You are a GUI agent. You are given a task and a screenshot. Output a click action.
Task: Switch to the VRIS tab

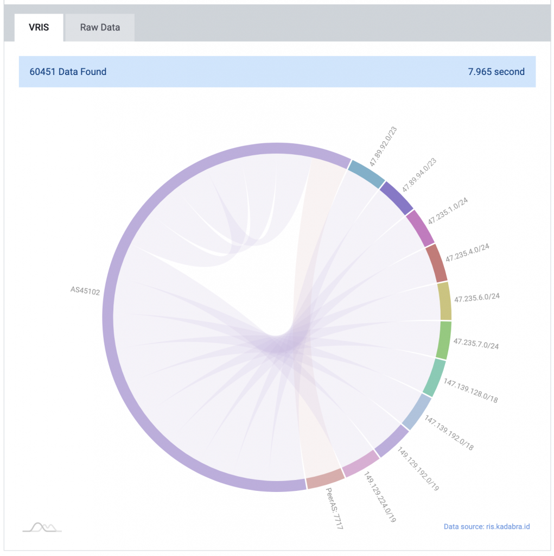point(39,27)
